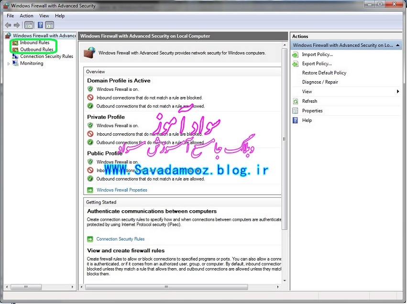Open the Action menu

(26, 16)
